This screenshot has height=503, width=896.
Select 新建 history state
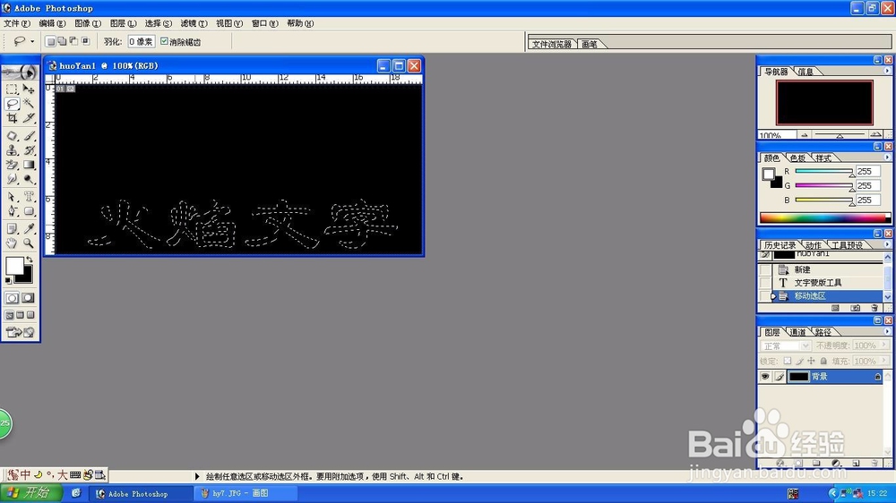point(802,269)
